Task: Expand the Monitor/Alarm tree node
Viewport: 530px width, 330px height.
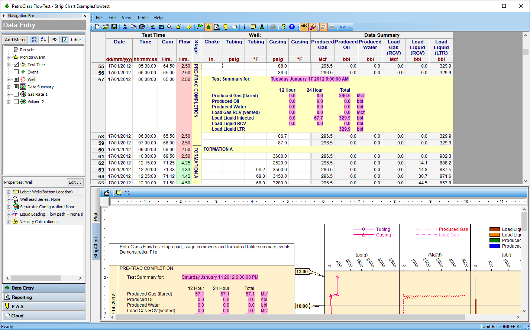Action: click(9, 57)
